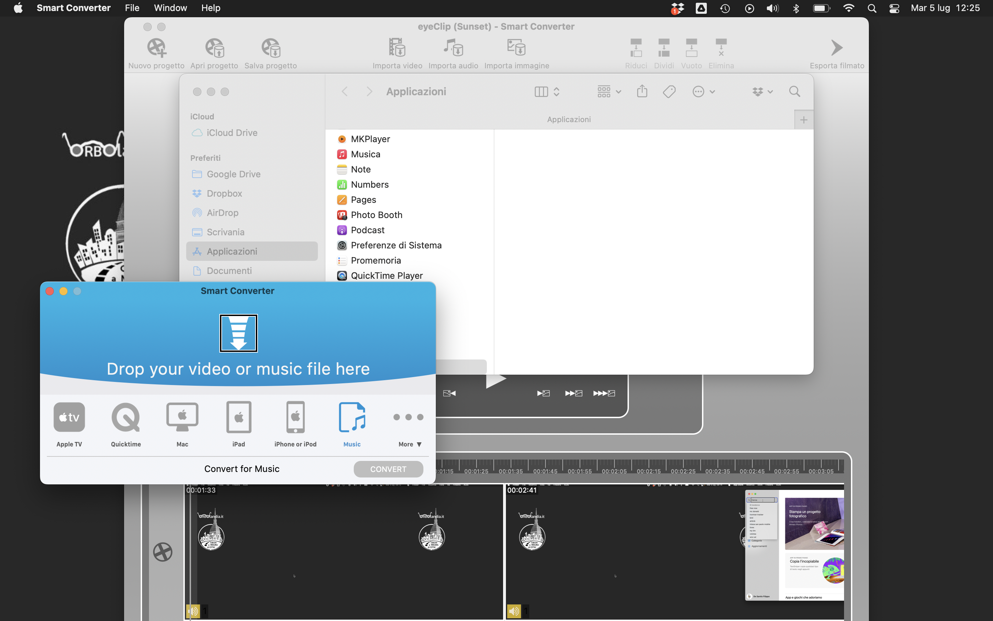This screenshot has height=621, width=993.
Task: Select Photo Booth in Applicazioni list
Action: pyautogui.click(x=409, y=215)
